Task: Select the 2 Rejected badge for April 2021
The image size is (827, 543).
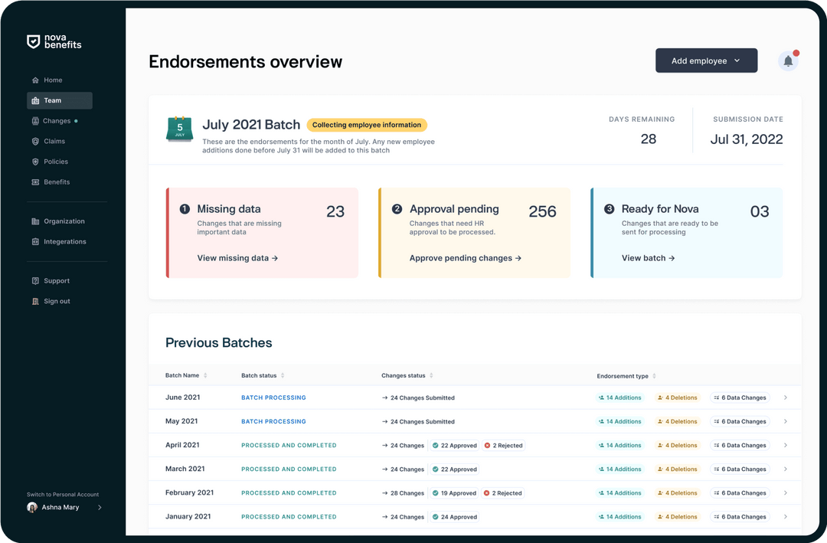Action: 503,446
